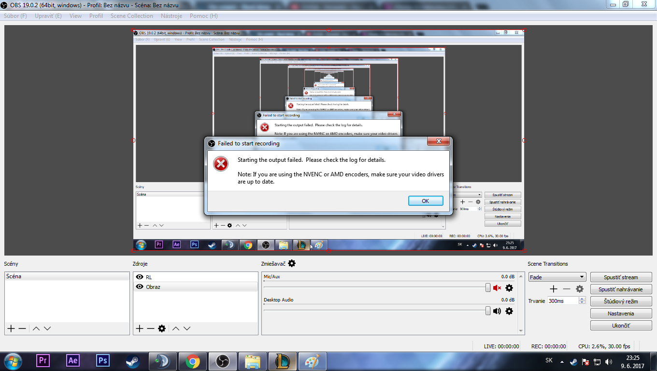Open the Pomoc (H) menu
The width and height of the screenshot is (657, 371).
pyautogui.click(x=204, y=16)
